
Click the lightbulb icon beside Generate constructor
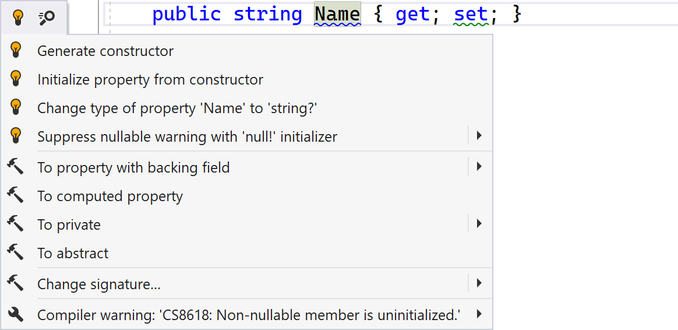(16, 51)
